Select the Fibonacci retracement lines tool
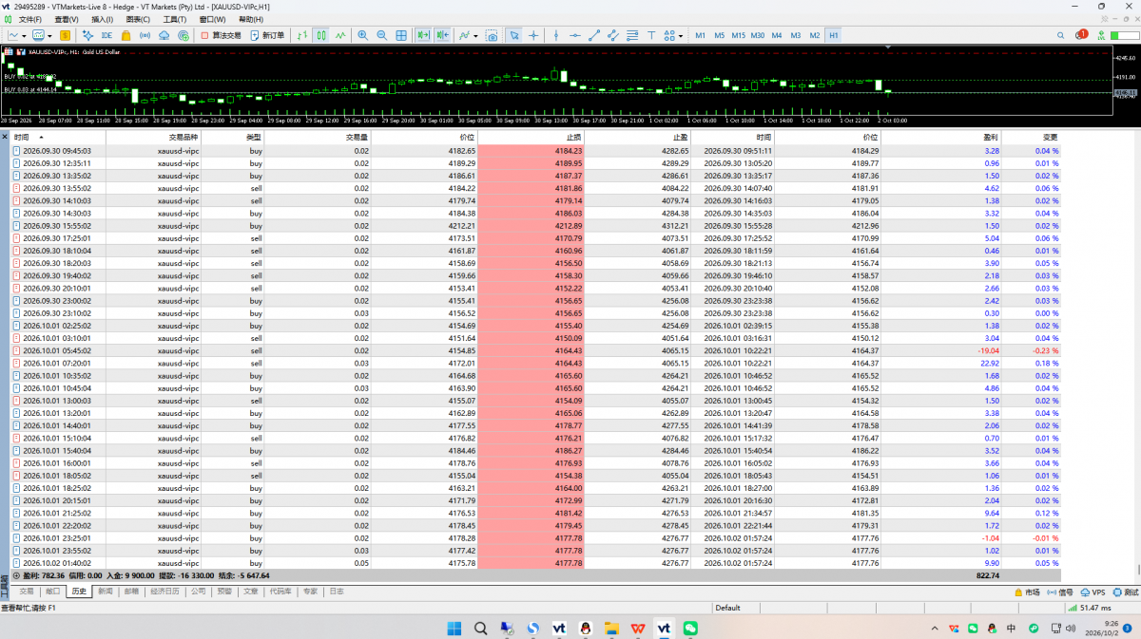This screenshot has height=639, width=1141. coord(632,35)
